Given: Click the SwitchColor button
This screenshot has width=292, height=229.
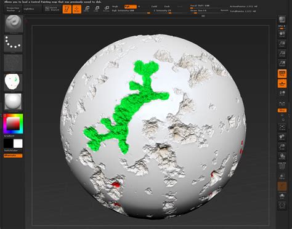Looking at the screenshot, I should [11, 151].
